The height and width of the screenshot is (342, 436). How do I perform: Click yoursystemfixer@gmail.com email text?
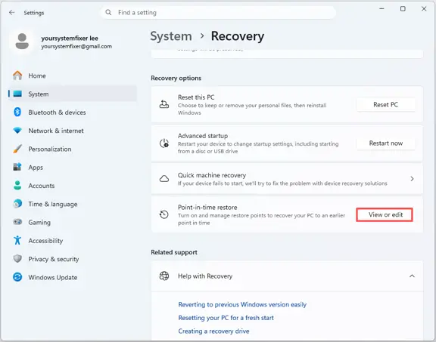point(76,46)
